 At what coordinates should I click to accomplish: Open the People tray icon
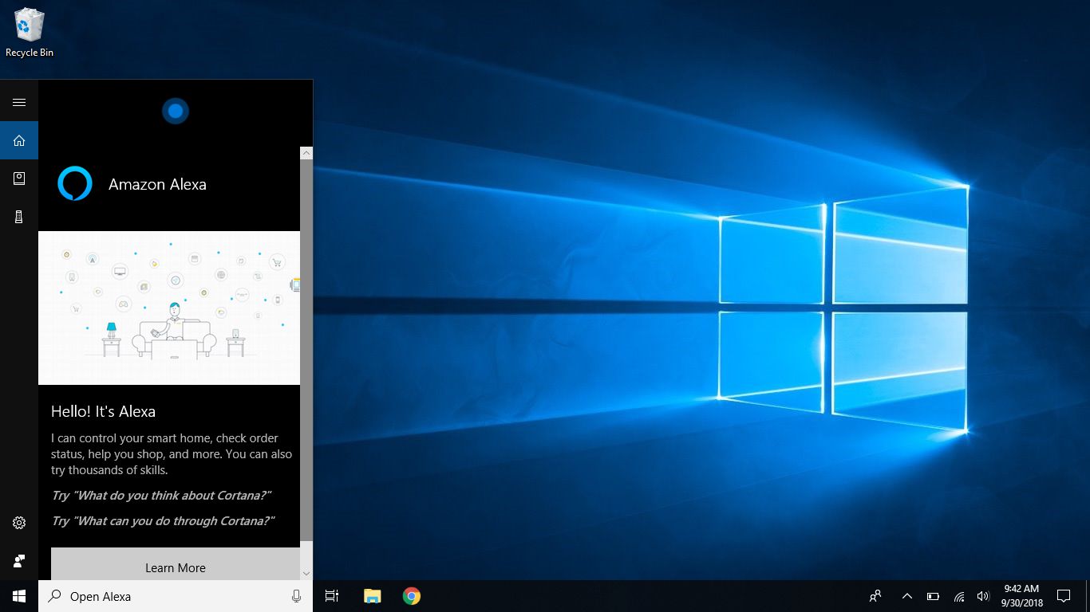pyautogui.click(x=875, y=596)
